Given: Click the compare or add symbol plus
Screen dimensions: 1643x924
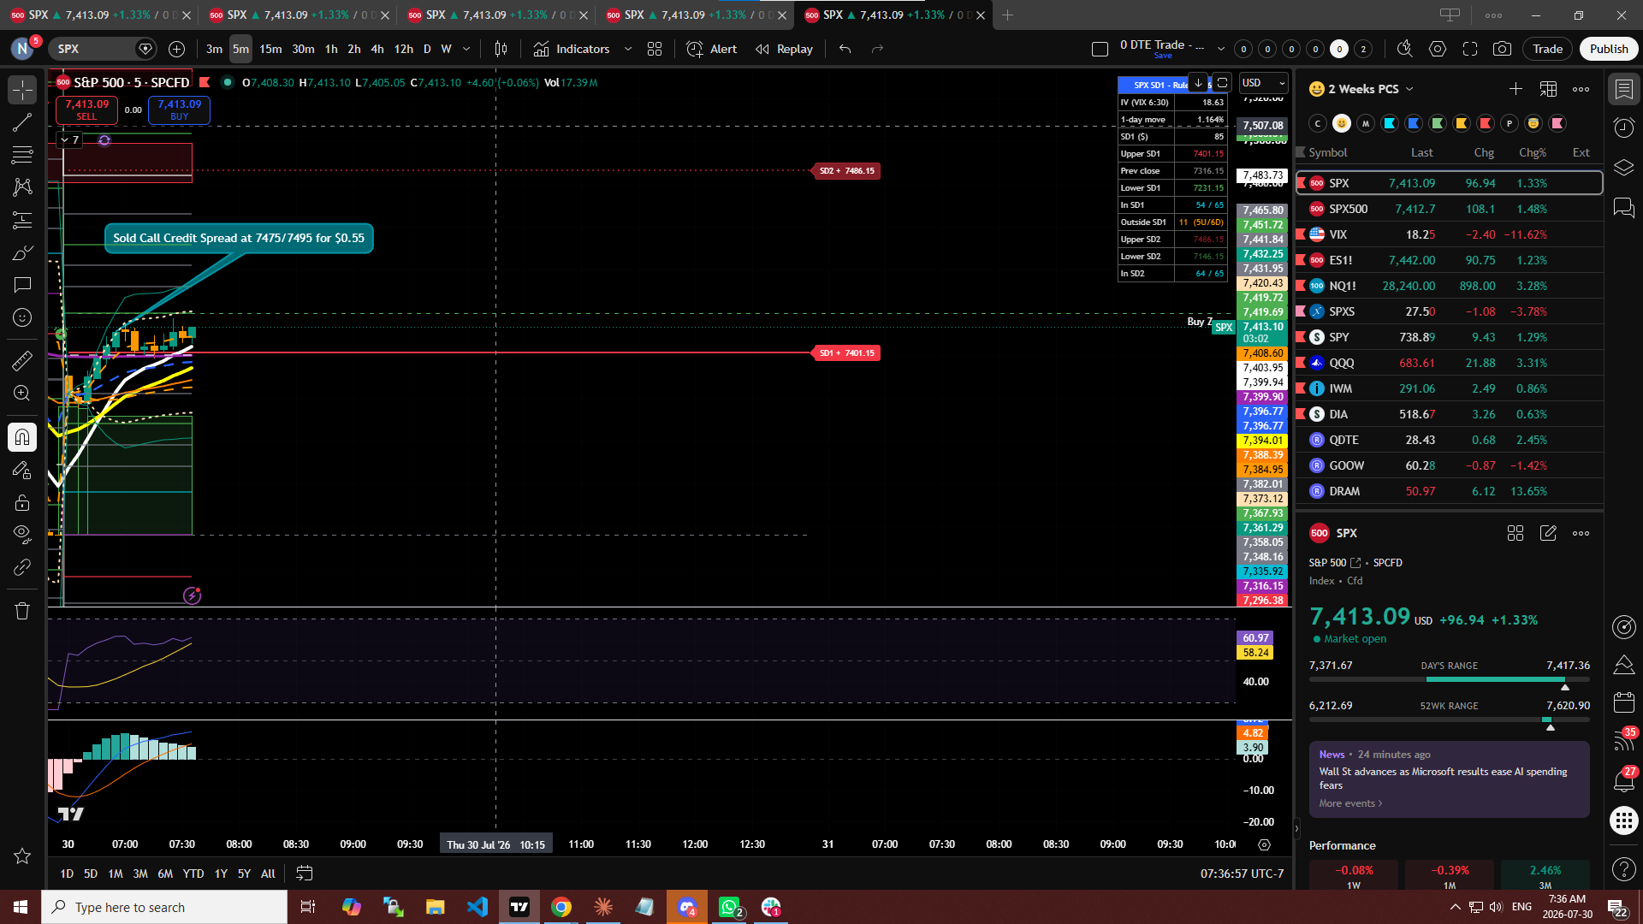Looking at the screenshot, I should 176,49.
